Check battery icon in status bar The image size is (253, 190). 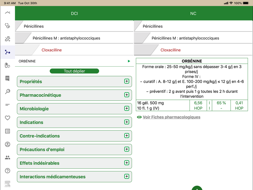(246, 3)
